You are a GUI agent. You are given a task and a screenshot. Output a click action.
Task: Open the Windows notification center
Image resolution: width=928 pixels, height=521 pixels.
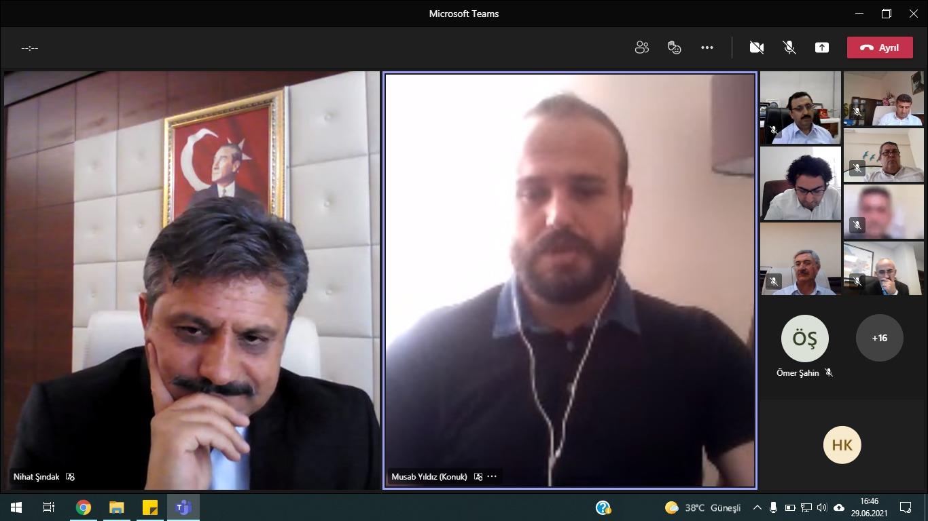point(906,507)
